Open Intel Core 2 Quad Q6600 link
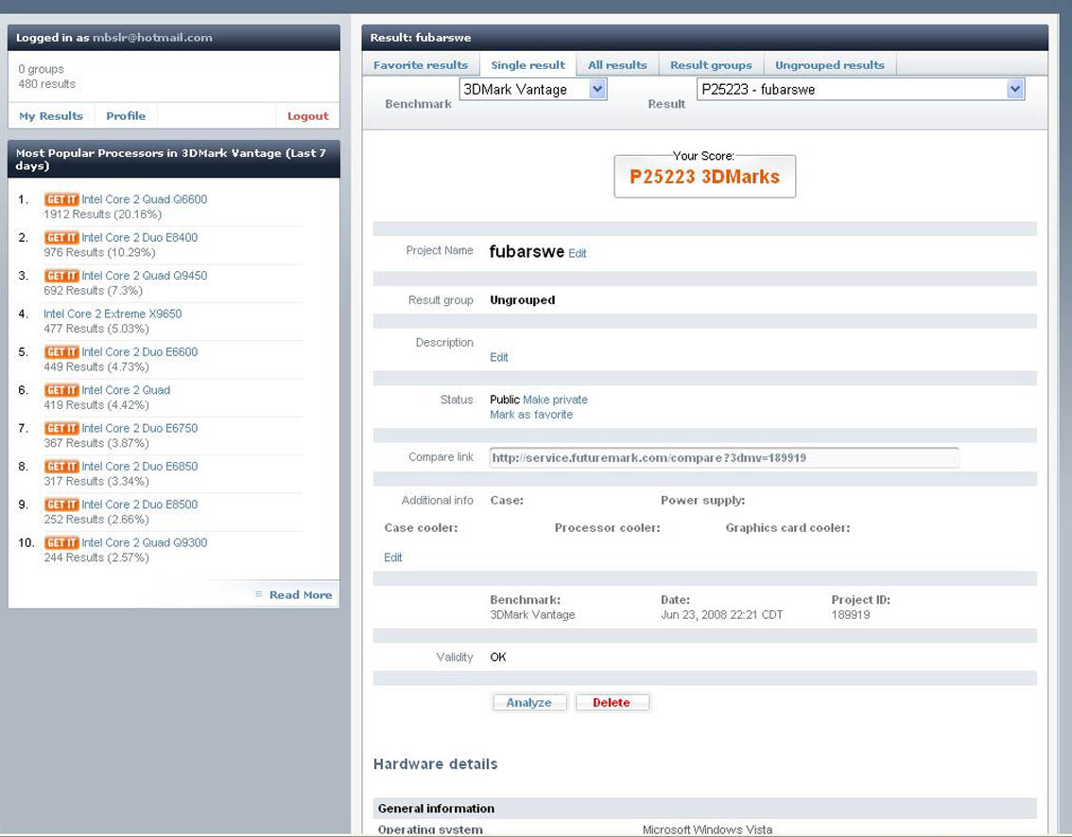Screen dimensions: 1072x837 tap(145, 199)
